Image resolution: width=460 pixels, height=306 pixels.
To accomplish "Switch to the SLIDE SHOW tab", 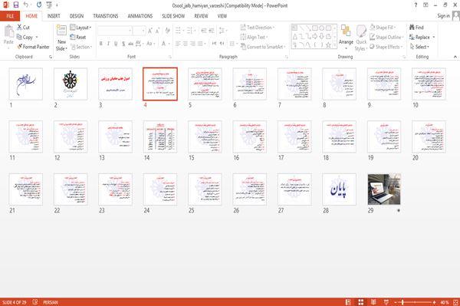I will tap(173, 16).
